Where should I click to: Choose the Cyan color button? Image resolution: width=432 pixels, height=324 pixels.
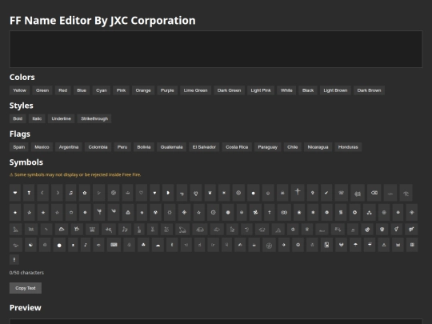(x=102, y=90)
